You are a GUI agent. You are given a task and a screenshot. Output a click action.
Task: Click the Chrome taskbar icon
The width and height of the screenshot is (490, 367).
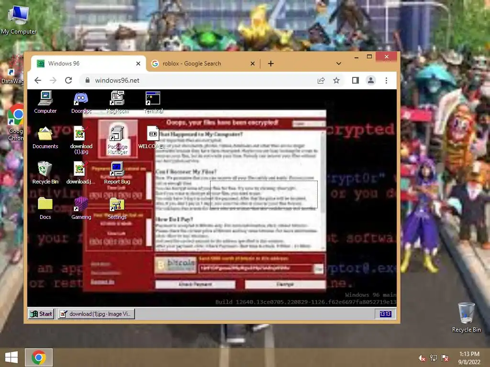pos(39,357)
